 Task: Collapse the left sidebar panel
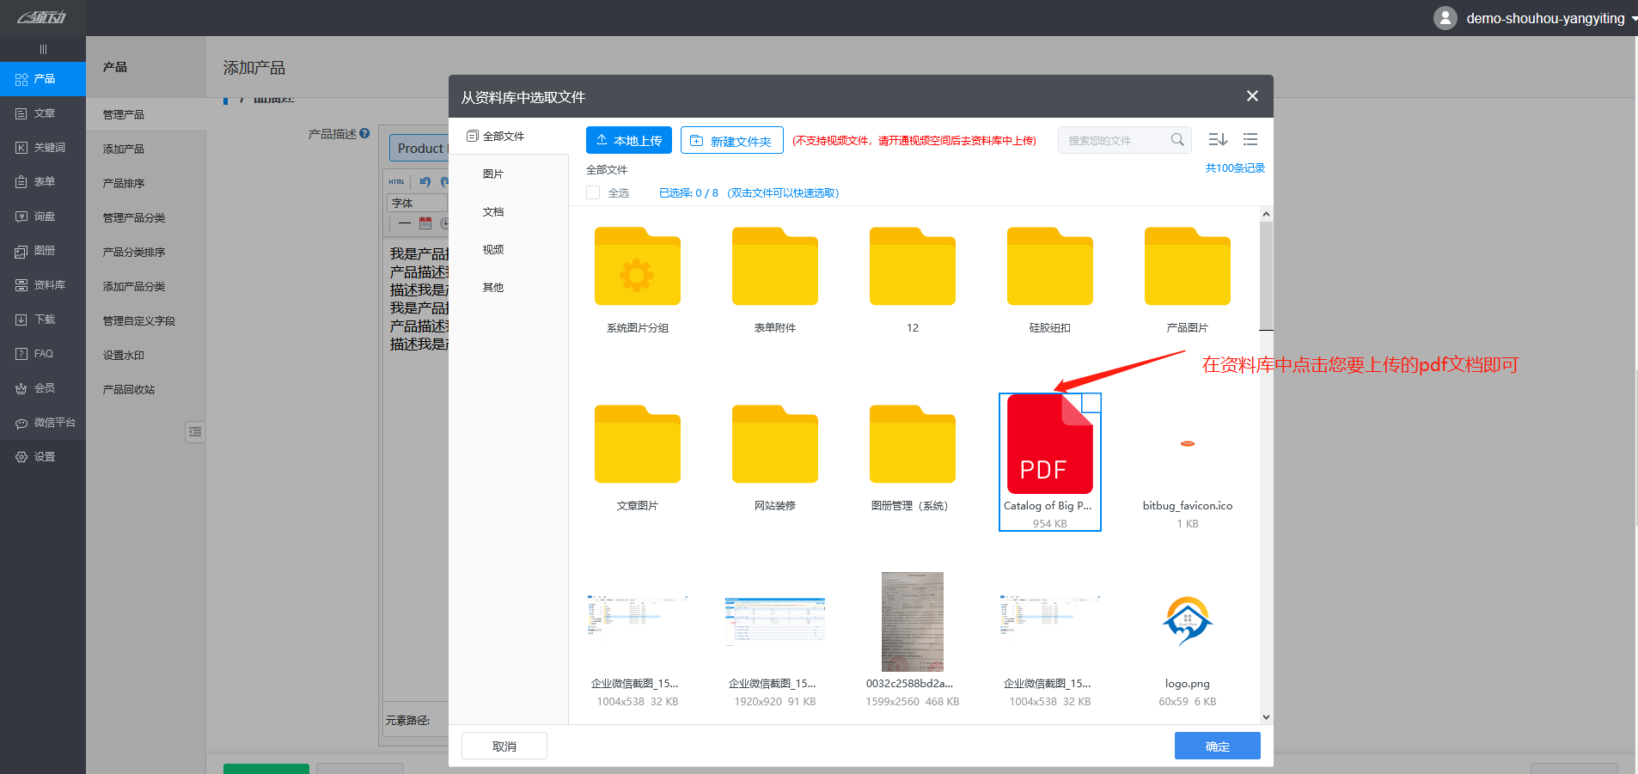43,49
